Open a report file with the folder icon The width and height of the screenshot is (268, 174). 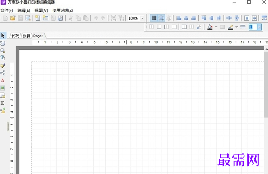tap(13, 18)
